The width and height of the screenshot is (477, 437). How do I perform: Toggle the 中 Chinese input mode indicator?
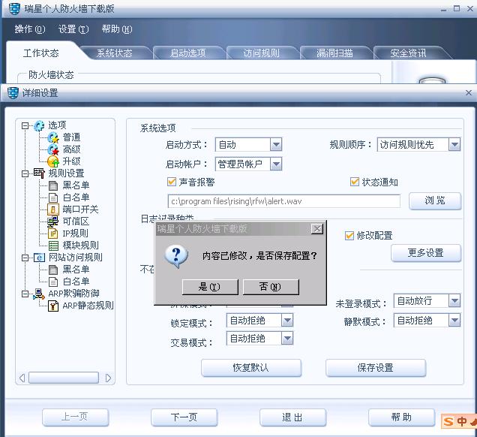pyautogui.click(x=462, y=421)
